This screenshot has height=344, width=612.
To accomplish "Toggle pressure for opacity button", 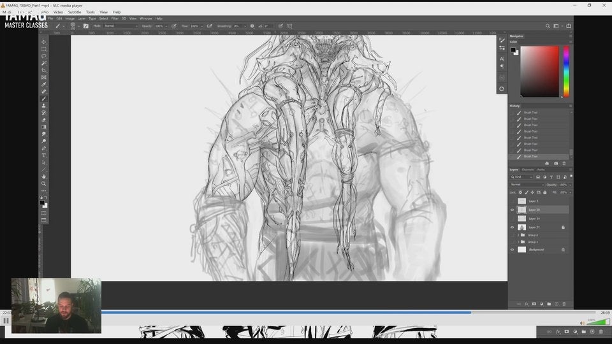I will (x=174, y=26).
